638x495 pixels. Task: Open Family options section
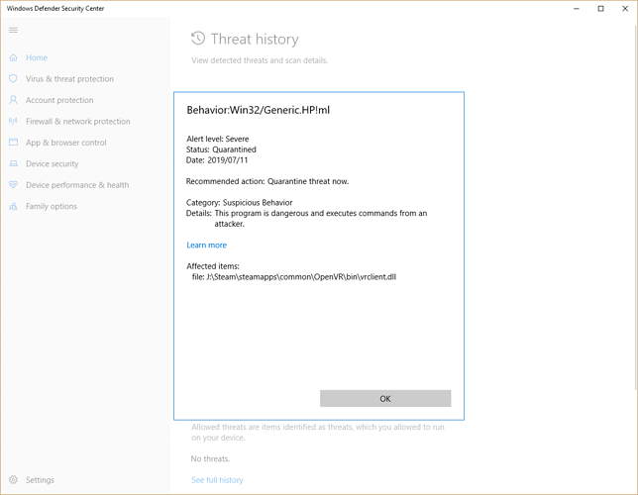[x=52, y=206]
